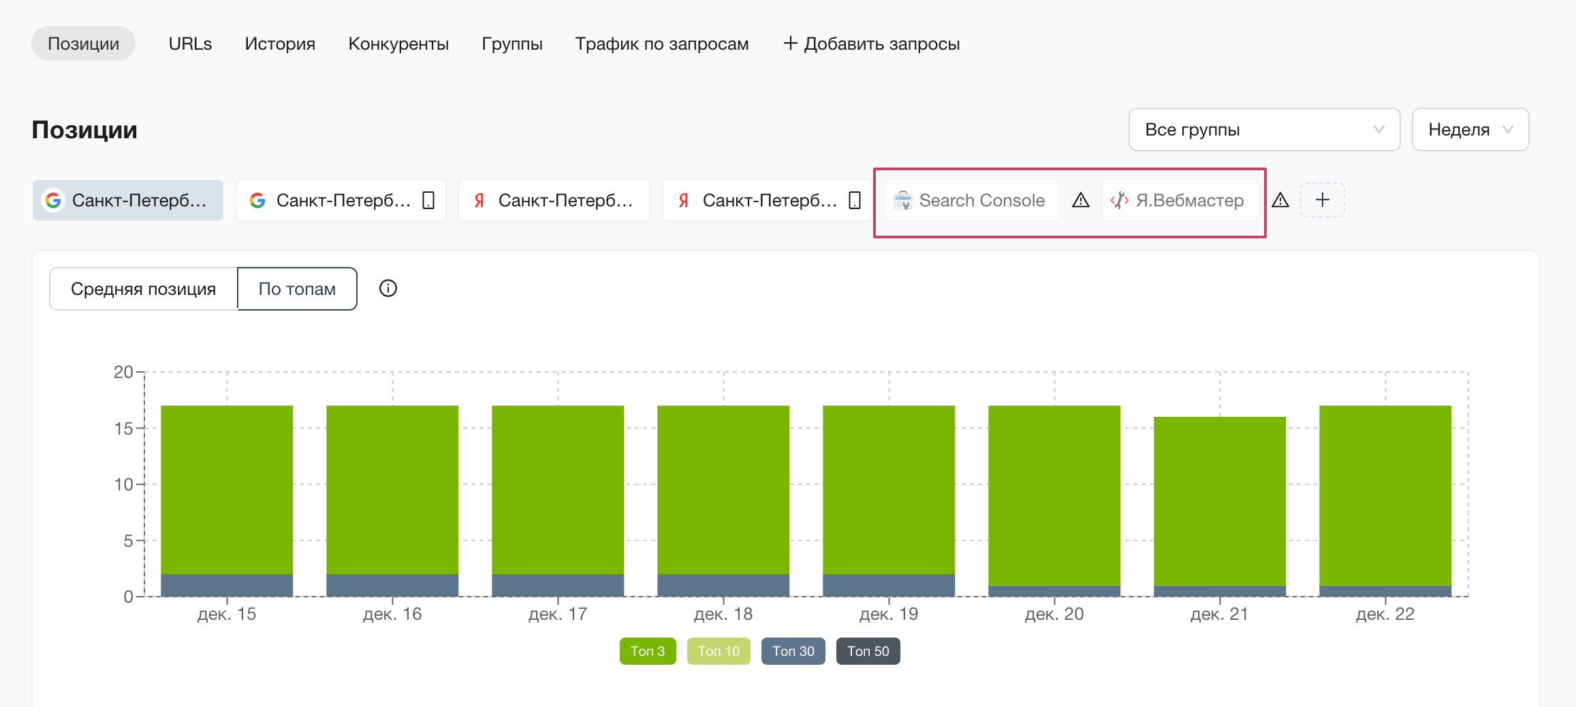The width and height of the screenshot is (1576, 707).
Task: Click the Я.Вебмастер wrench icon
Action: (1119, 200)
